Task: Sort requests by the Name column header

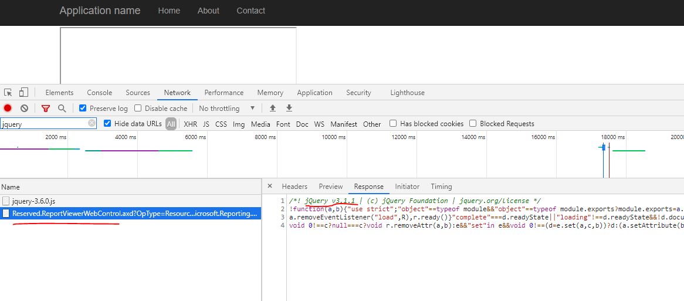Action: tap(130, 187)
